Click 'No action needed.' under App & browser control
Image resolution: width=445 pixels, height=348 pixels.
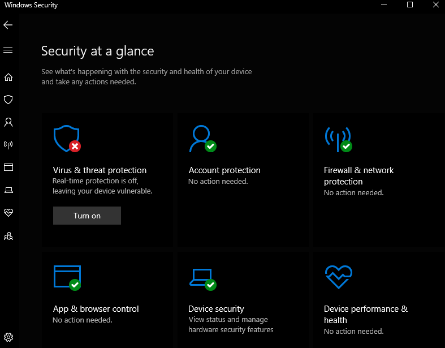click(83, 320)
